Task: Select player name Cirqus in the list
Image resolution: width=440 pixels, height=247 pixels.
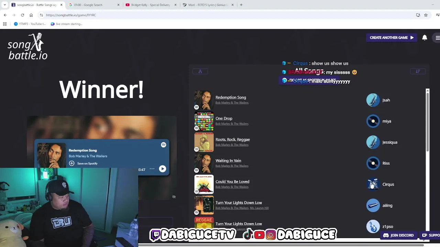Action: 388,185
